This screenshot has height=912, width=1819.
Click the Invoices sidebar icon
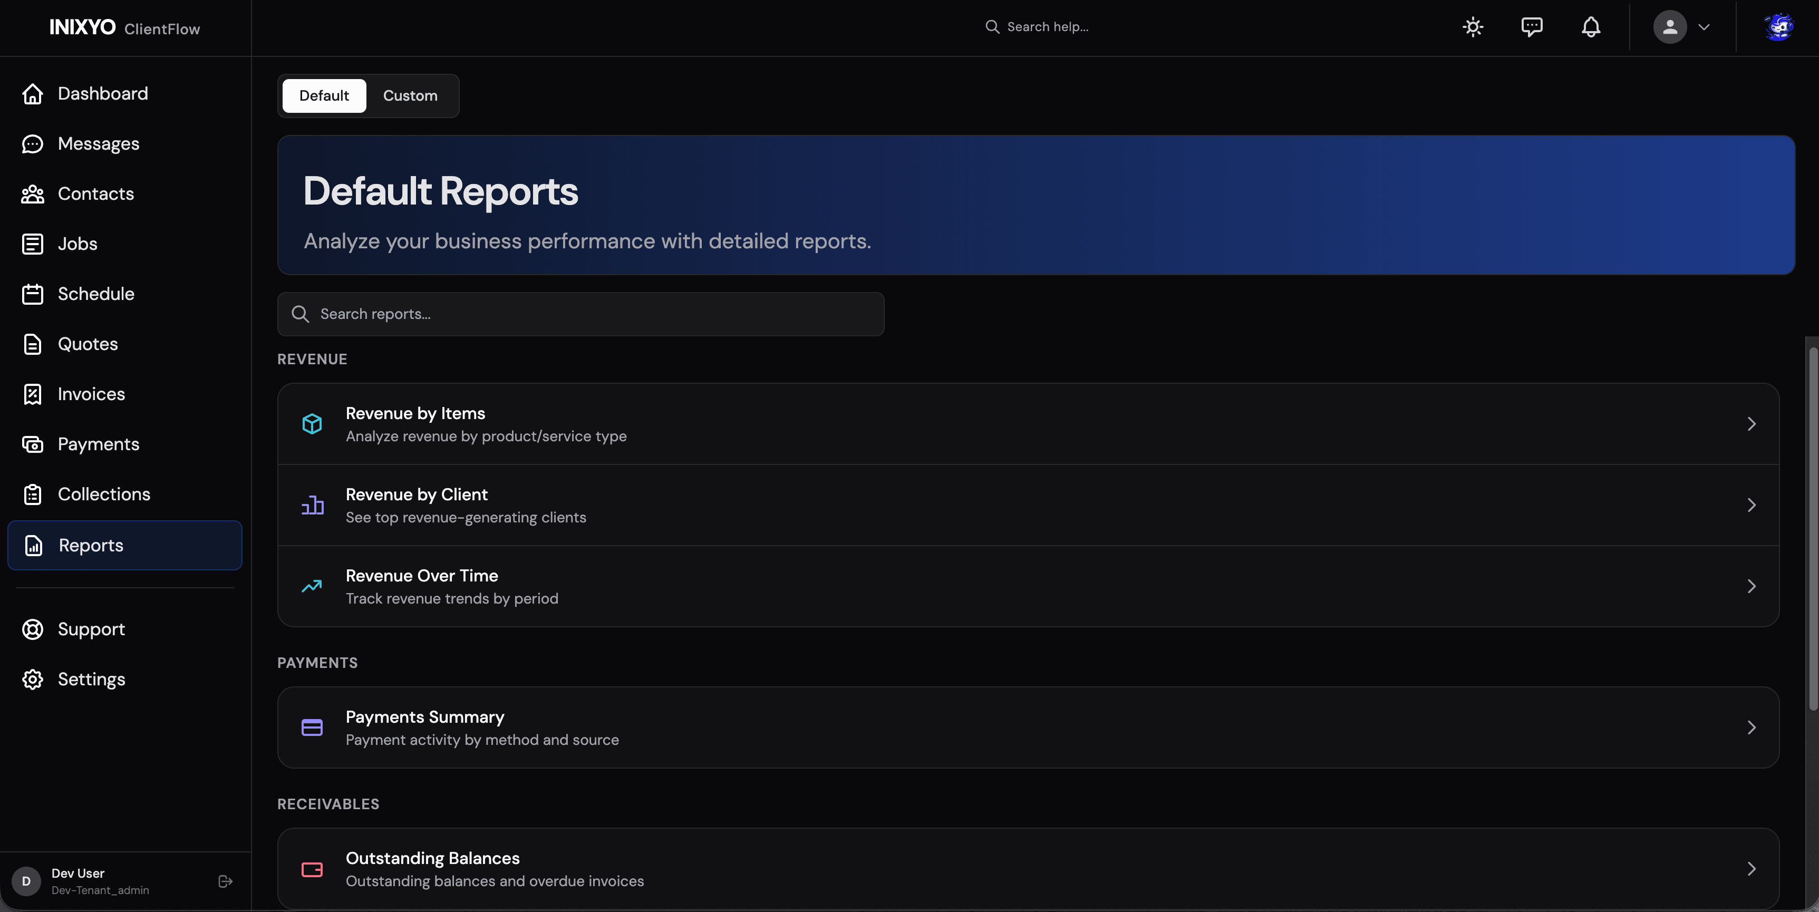(33, 394)
